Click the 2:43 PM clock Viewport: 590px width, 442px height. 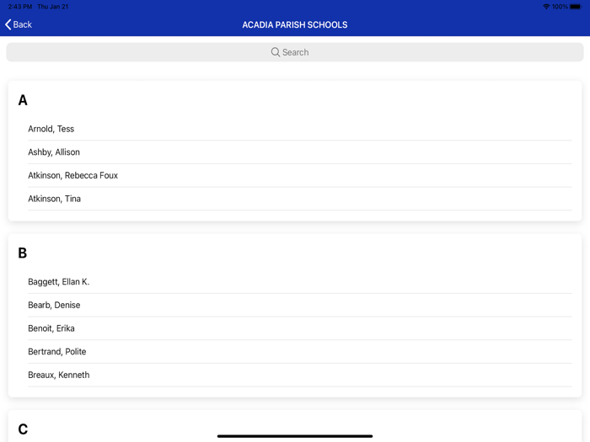20,7
